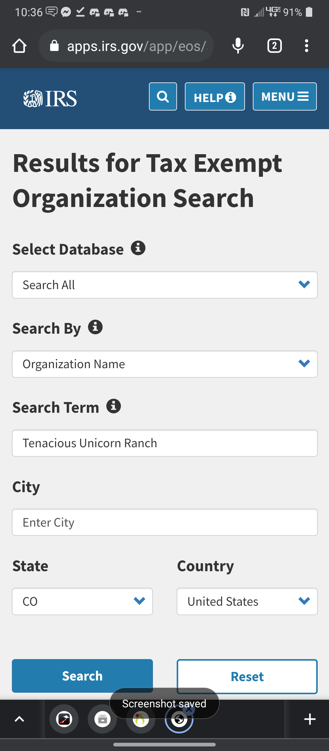This screenshot has width=329, height=751.
Task: Show info about Select Database
Action: (x=138, y=248)
